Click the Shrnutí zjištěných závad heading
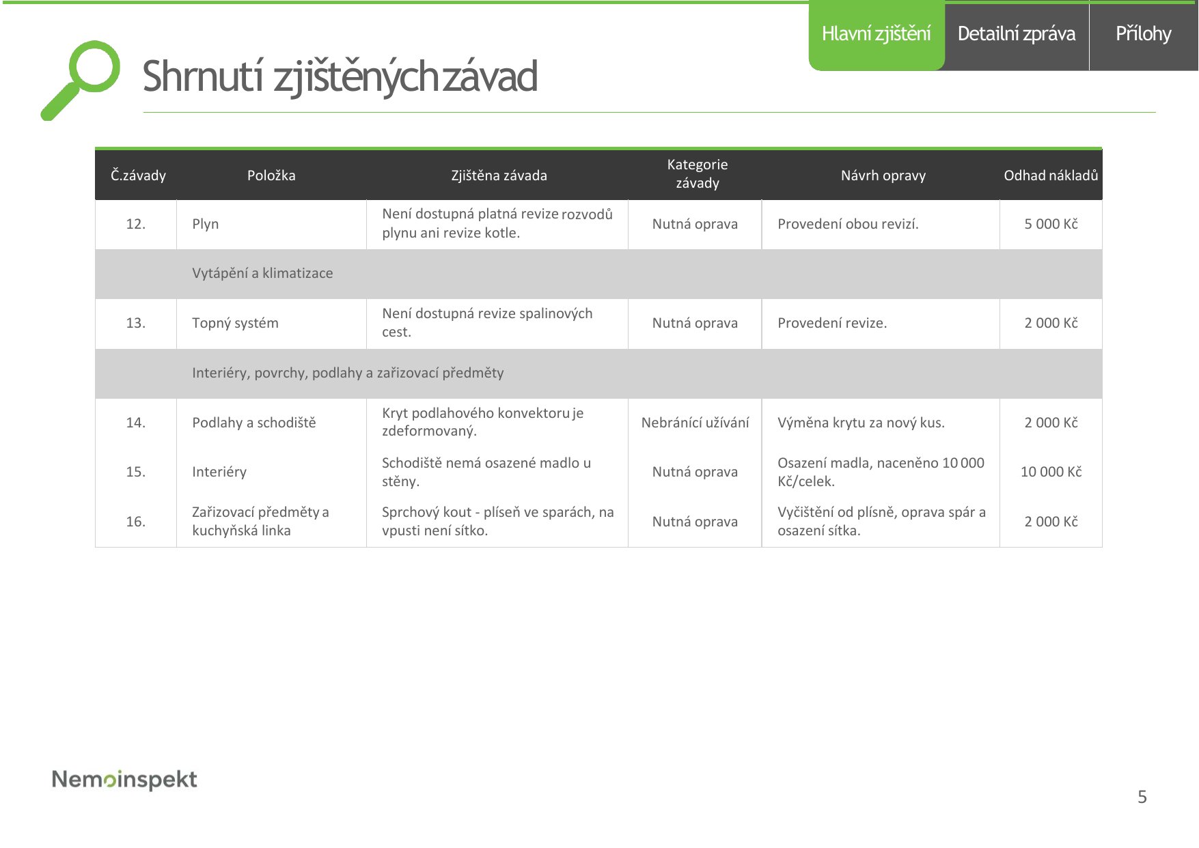Screen dimensions: 1199x848 340,76
